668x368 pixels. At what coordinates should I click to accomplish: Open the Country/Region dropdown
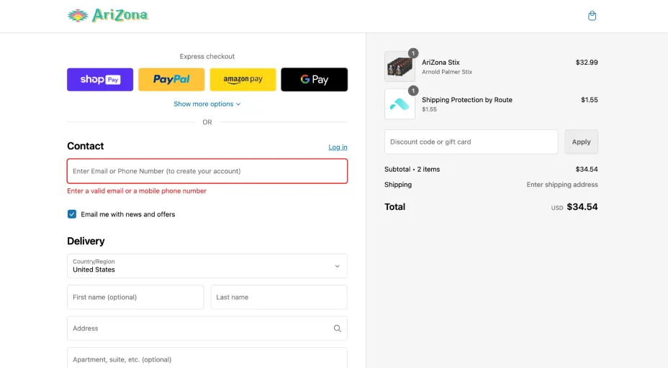tap(207, 266)
